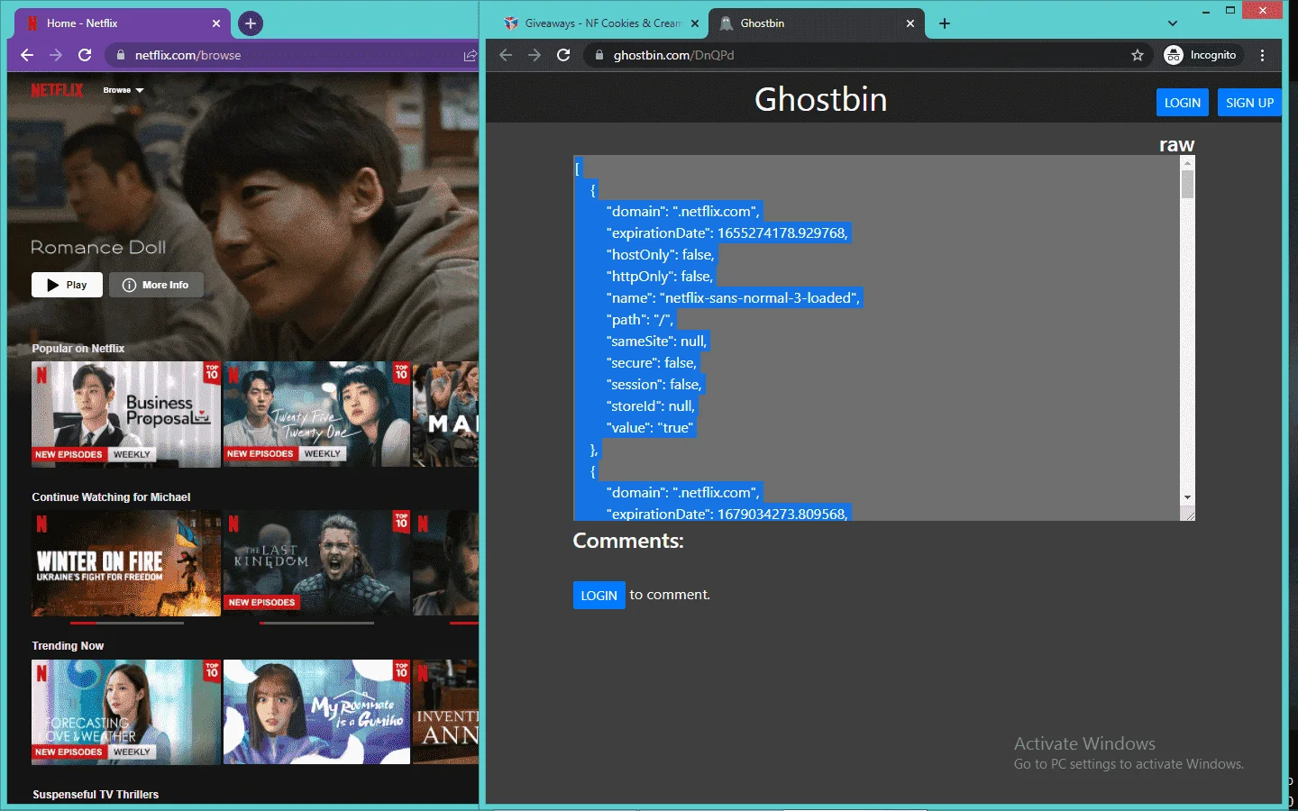Screen dimensions: 1298x811
Task: Click the share icon in the Netflix address bar
Action: point(470,55)
